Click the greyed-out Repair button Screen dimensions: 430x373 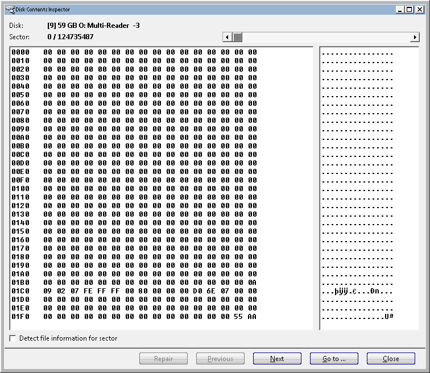click(163, 359)
